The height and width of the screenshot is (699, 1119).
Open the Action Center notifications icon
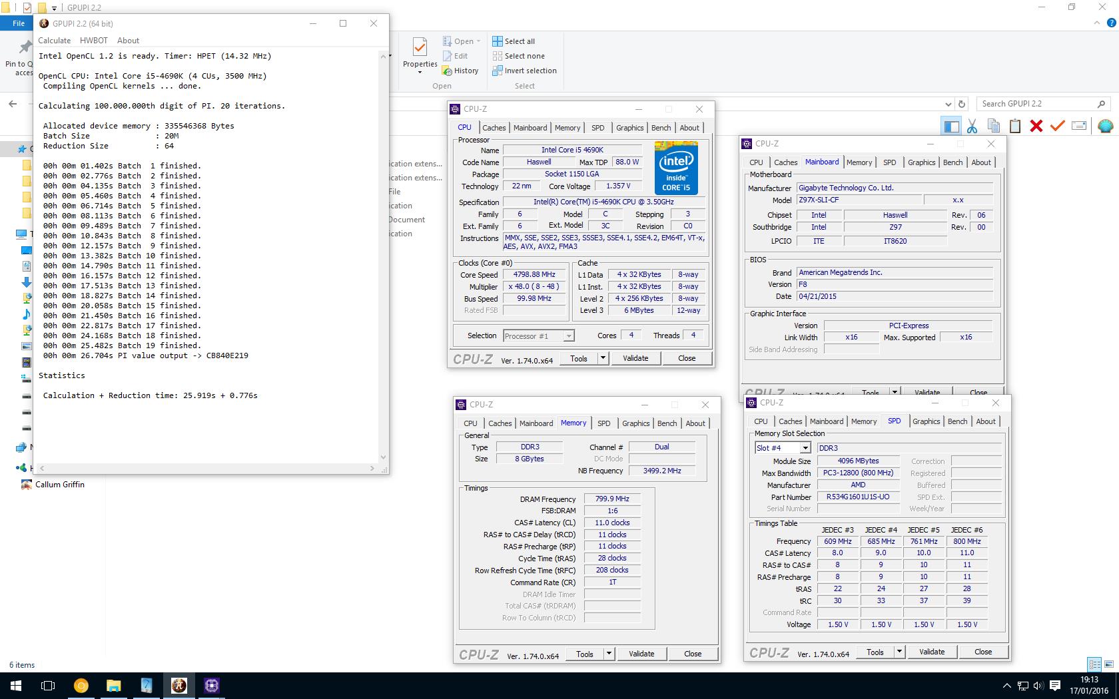(x=1055, y=686)
